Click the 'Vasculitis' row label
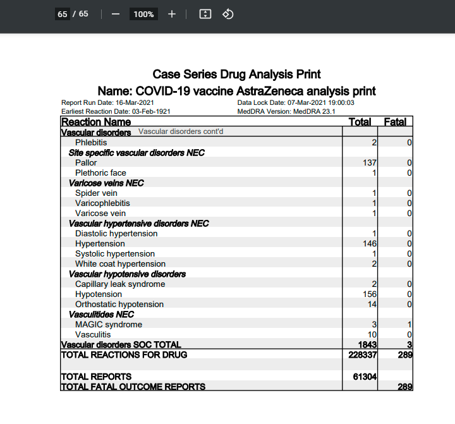The height and width of the screenshot is (424, 455). (x=93, y=335)
